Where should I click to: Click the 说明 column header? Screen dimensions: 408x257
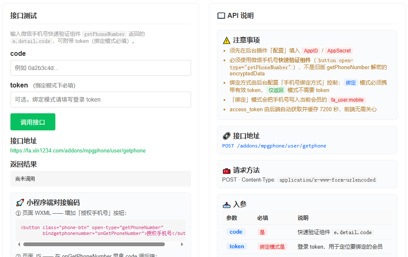303,218
